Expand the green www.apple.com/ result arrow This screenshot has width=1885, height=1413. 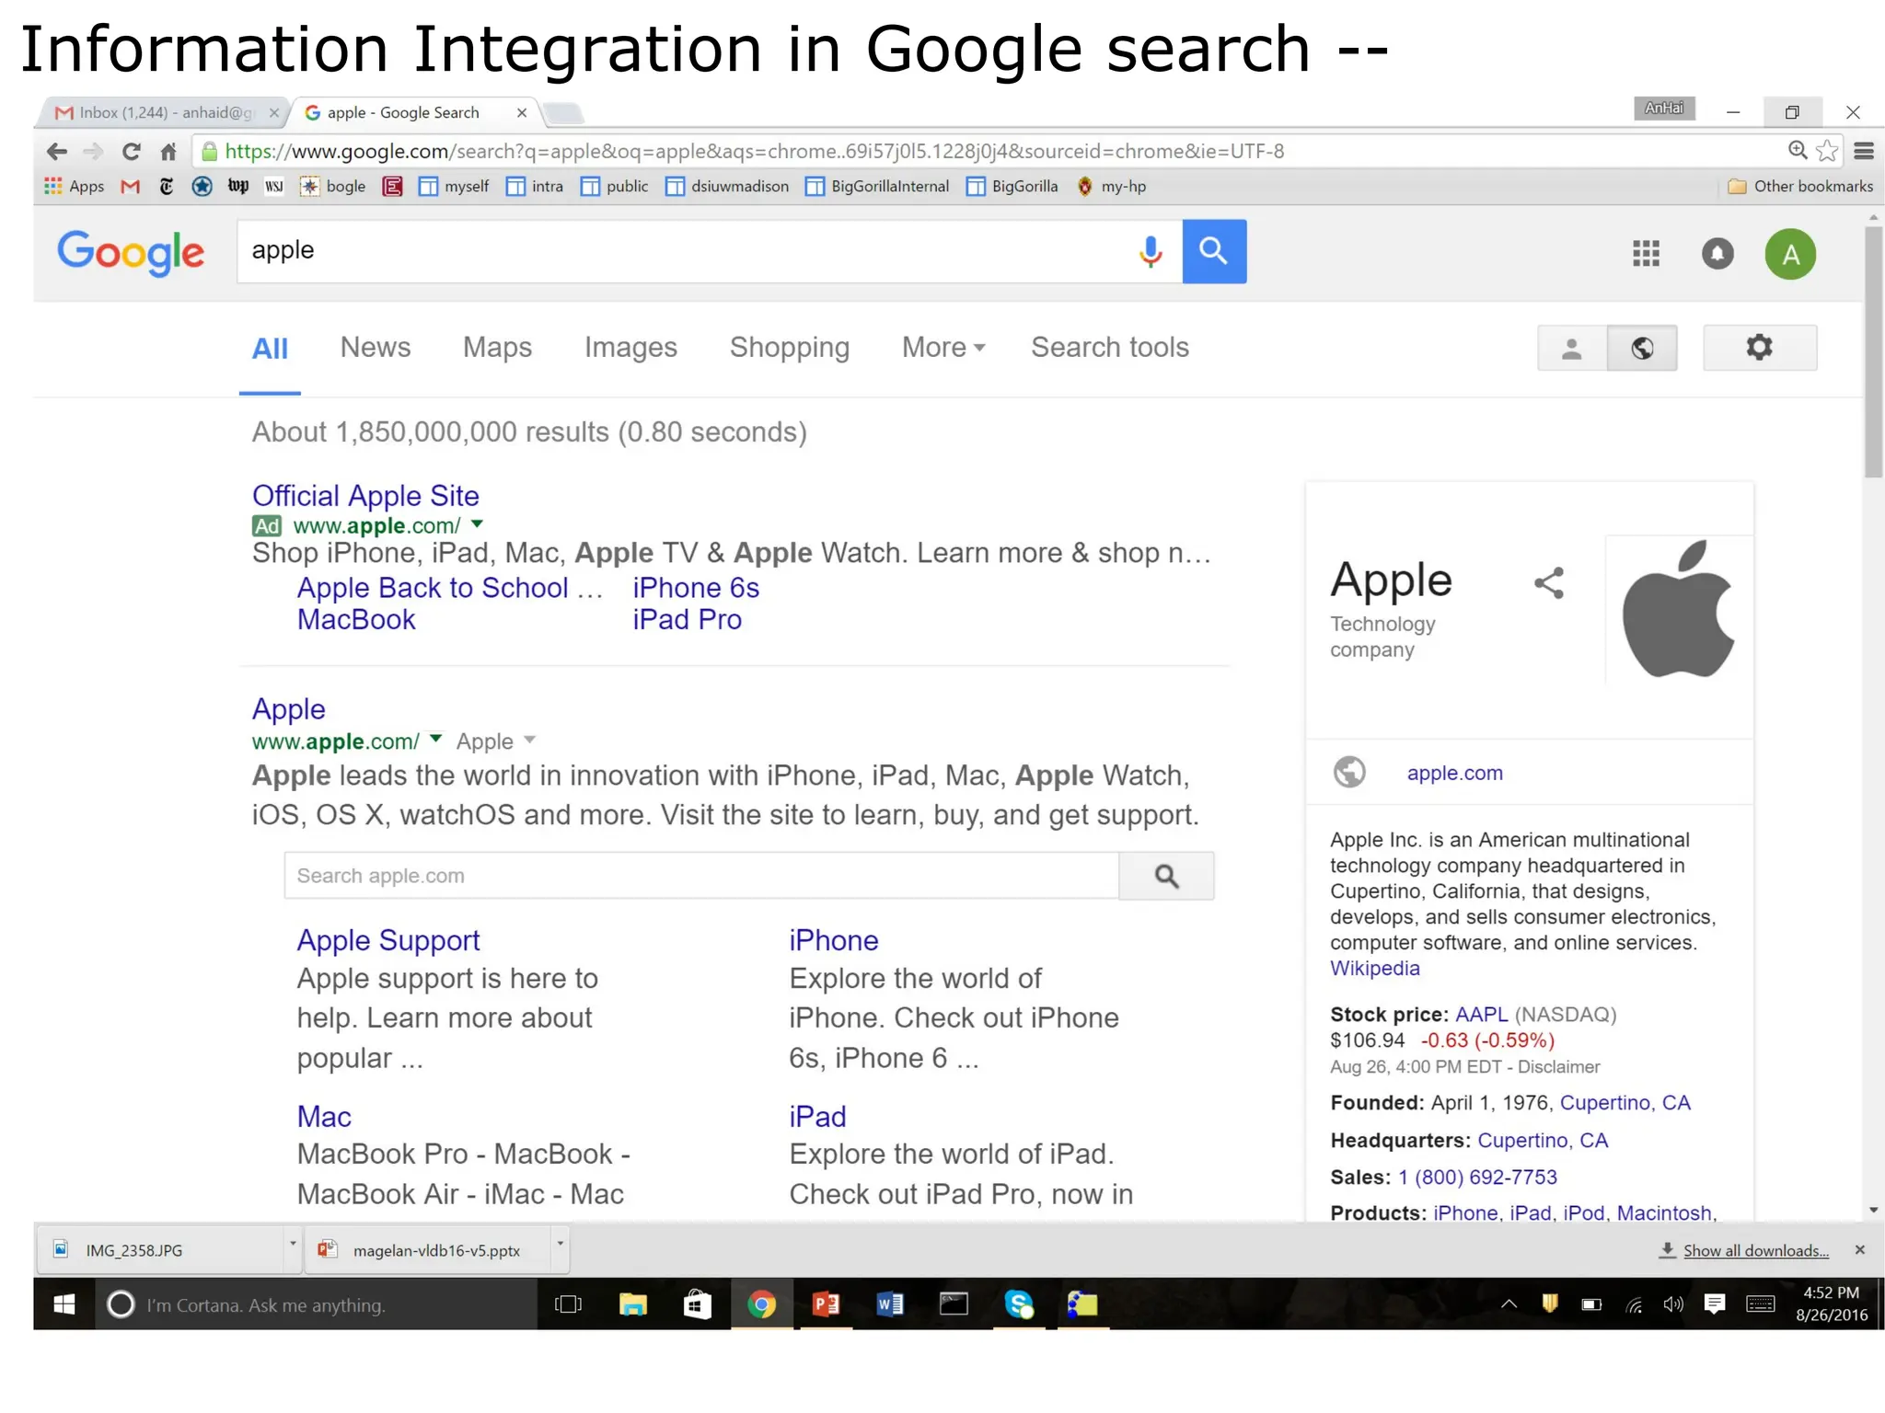click(435, 739)
